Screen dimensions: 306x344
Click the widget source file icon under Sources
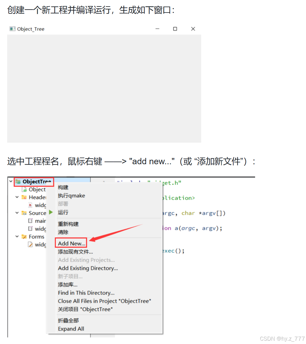click(30, 229)
